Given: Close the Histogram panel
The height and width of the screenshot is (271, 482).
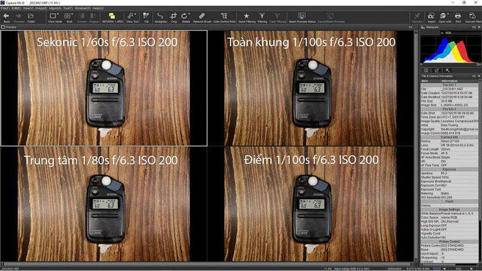Looking at the screenshot, I should point(479,27).
